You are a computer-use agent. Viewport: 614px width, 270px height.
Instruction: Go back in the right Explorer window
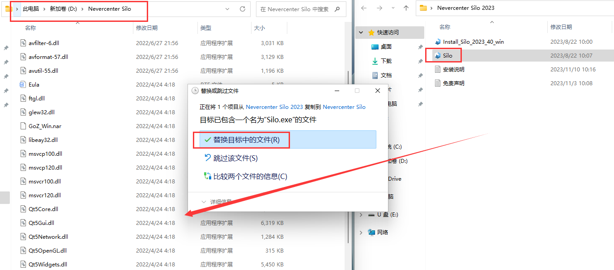(x=364, y=8)
